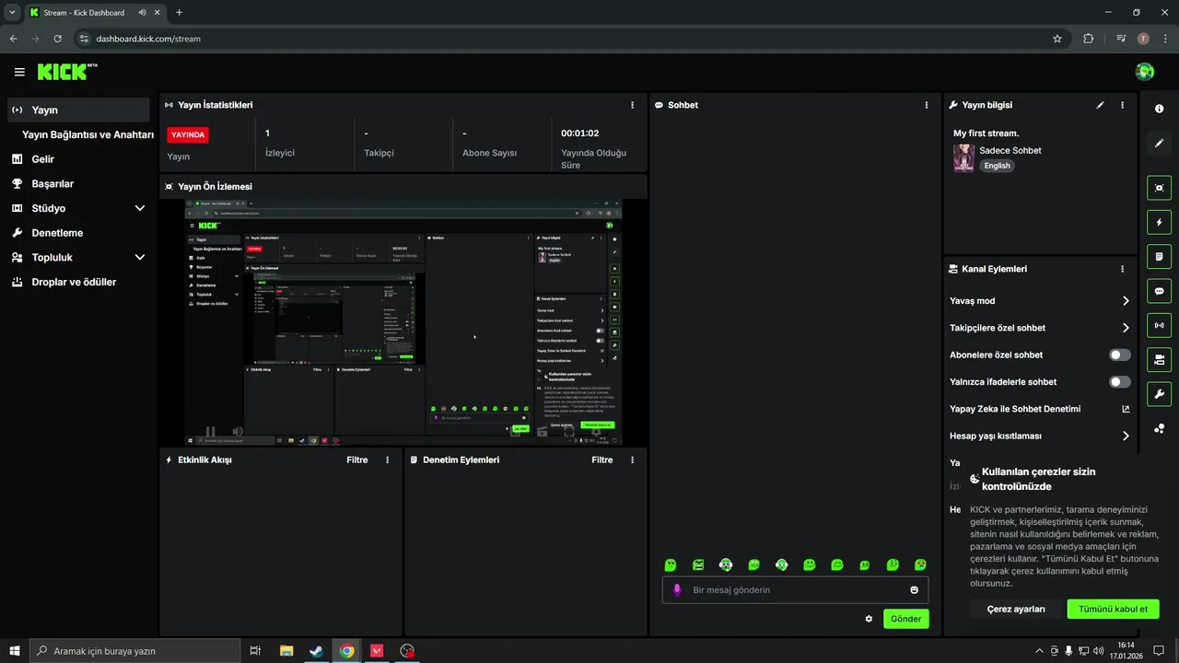Open Steam from the taskbar

click(x=316, y=651)
